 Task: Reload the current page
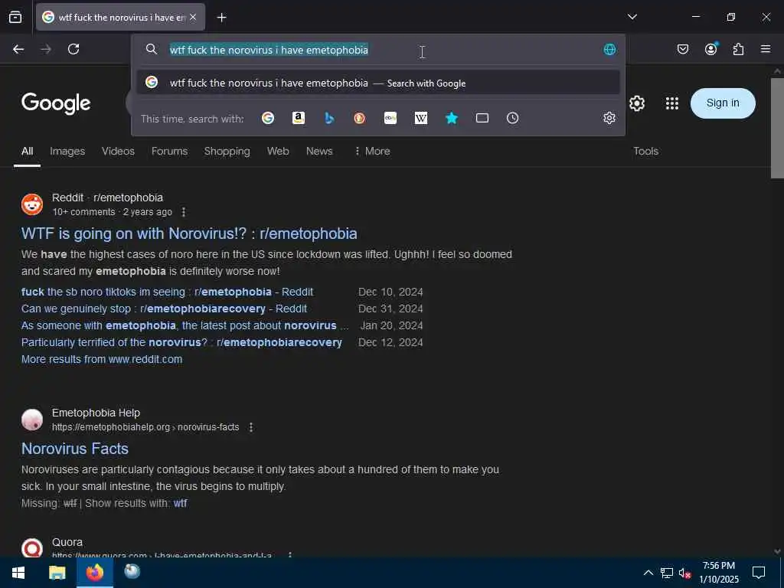[73, 49]
